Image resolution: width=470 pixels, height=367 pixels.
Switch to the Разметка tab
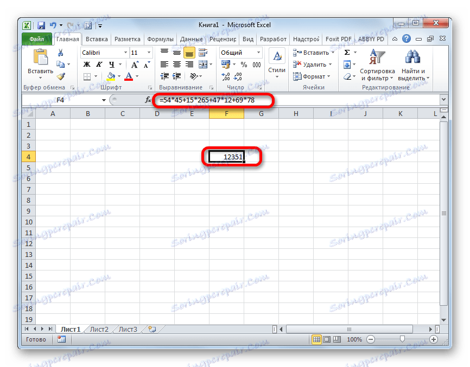tap(128, 39)
